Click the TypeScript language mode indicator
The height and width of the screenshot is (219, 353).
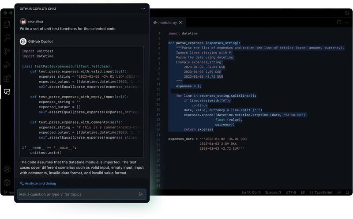[321, 193]
